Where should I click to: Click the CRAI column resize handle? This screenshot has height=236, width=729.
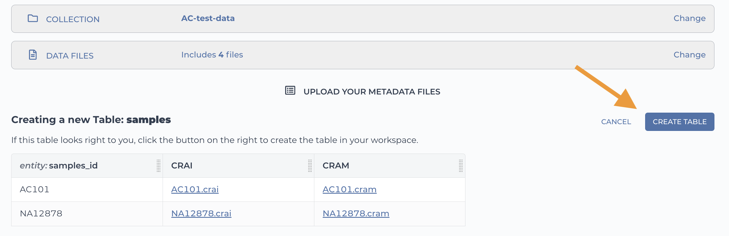point(310,166)
